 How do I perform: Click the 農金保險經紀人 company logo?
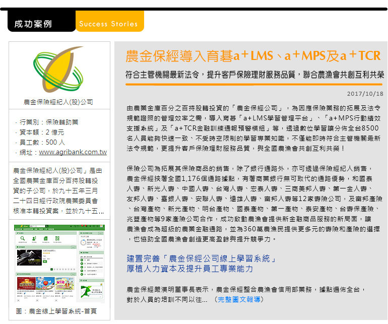coord(58,70)
